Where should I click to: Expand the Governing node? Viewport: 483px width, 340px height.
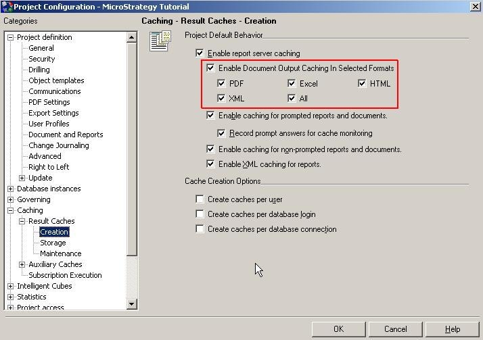(10, 199)
